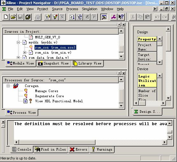Screen dimensions: 177x162
Task: Click the toolbar overflow chevron in menu bar
Action: 155,9
